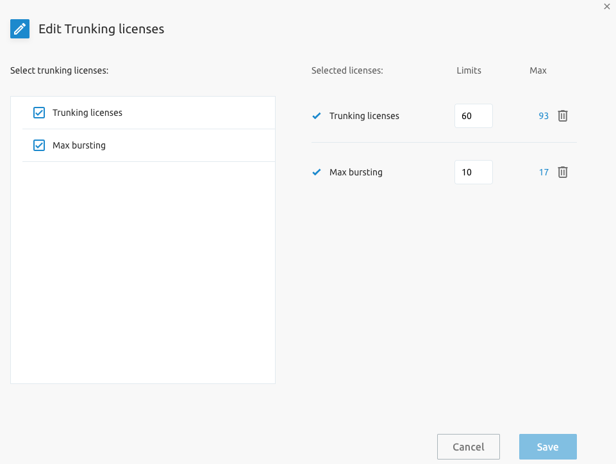
Task: Uncheck the Trunking licenses checkbox
Action: pyautogui.click(x=38, y=113)
